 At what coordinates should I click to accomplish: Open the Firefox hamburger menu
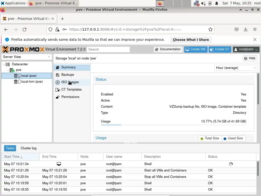click(x=255, y=30)
